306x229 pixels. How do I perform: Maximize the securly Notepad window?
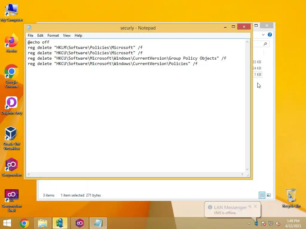click(x=233, y=27)
